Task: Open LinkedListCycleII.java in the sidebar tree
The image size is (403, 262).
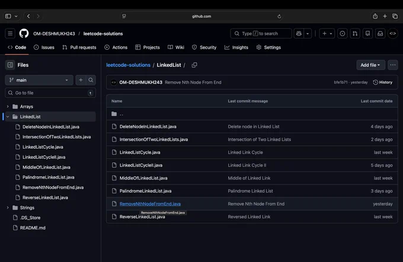Action: (x=44, y=157)
